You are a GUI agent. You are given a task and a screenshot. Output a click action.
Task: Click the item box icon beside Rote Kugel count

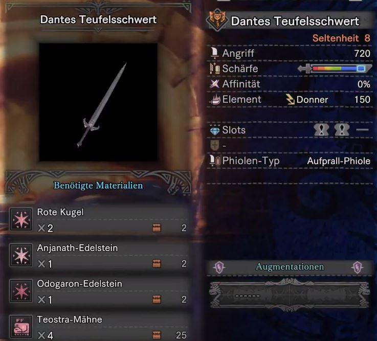coord(157,228)
